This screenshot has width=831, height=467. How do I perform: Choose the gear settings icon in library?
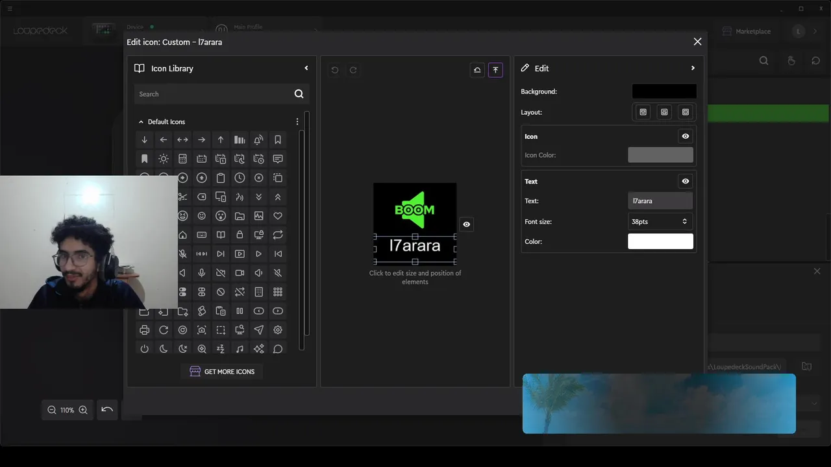click(x=278, y=330)
